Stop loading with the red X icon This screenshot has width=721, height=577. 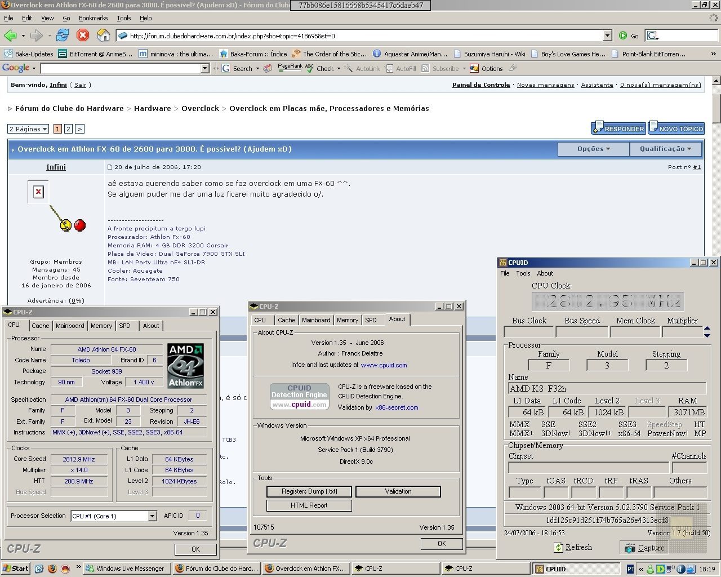83,35
